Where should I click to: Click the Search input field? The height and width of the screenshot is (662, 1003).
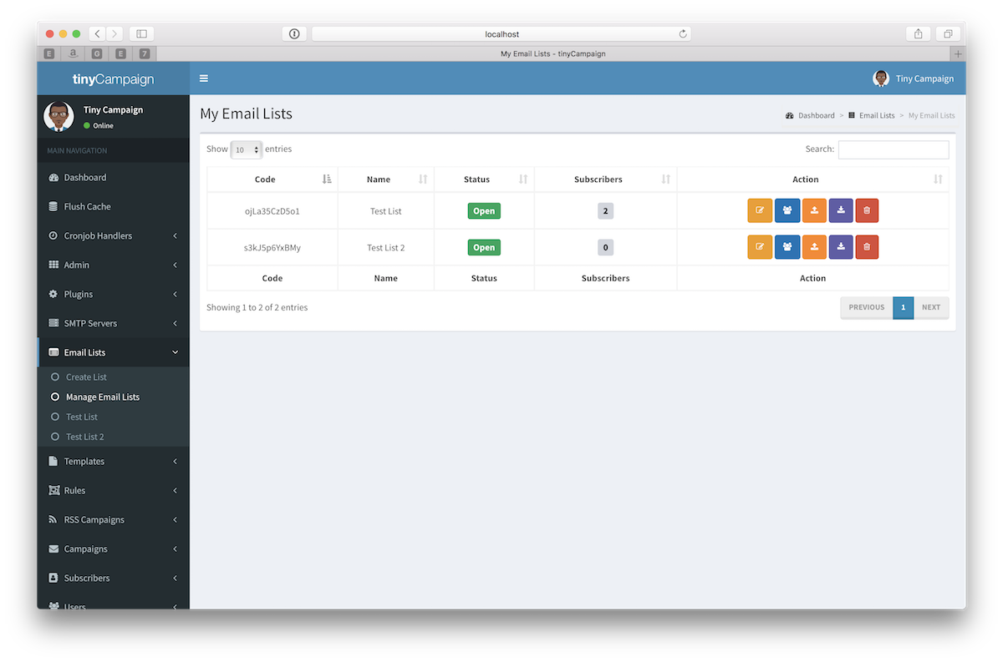[x=893, y=149]
